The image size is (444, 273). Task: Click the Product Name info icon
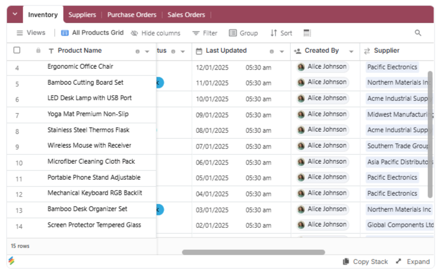click(x=138, y=52)
